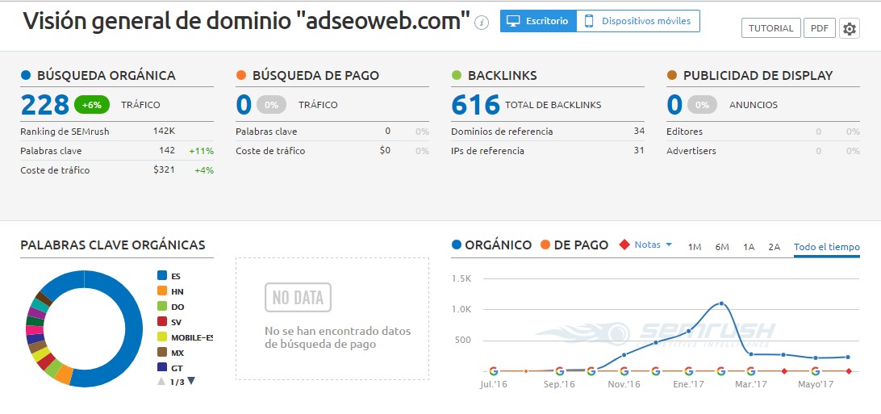Click the Google update icon above Nov.'16

click(624, 371)
